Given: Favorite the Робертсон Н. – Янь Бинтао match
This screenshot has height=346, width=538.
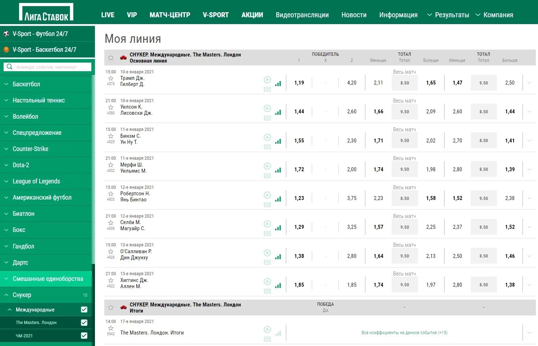Looking at the screenshot, I should 111,194.
